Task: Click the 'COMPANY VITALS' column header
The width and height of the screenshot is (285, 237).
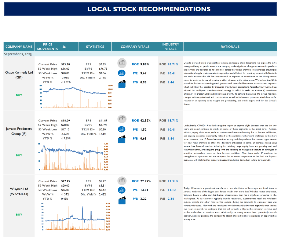Action: click(135, 47)
